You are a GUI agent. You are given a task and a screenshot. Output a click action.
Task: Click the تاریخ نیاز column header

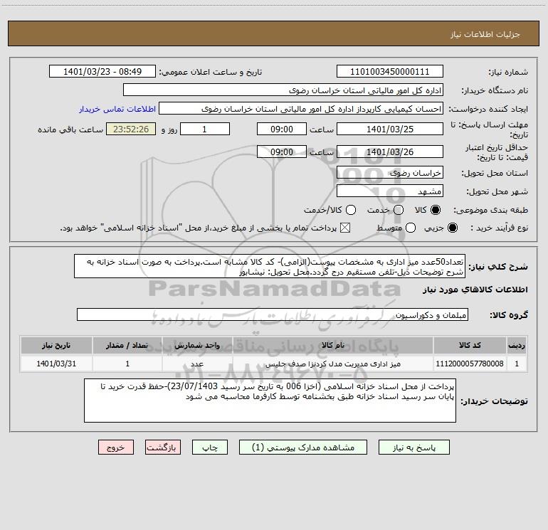(x=56, y=345)
